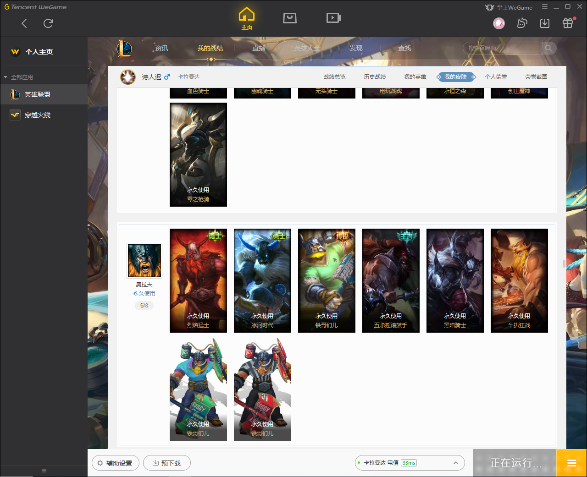The image size is (587, 477).
Task: Click the 6/8 skin count badge
Action: [x=144, y=305]
